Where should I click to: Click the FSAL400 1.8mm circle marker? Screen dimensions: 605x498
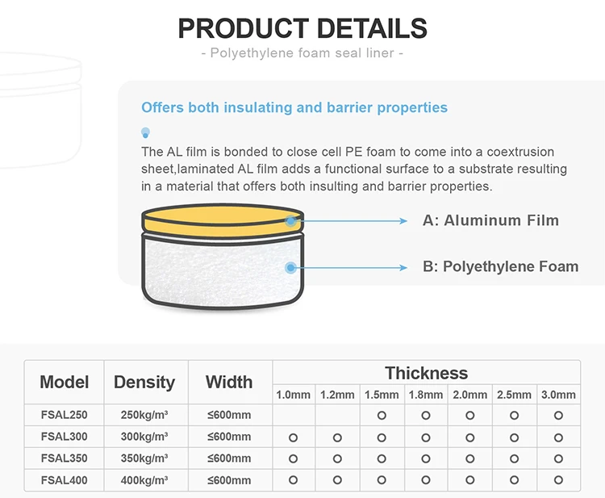[426, 480]
